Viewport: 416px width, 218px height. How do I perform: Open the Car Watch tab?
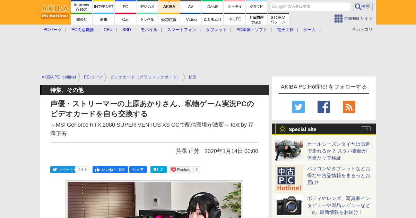(x=125, y=19)
